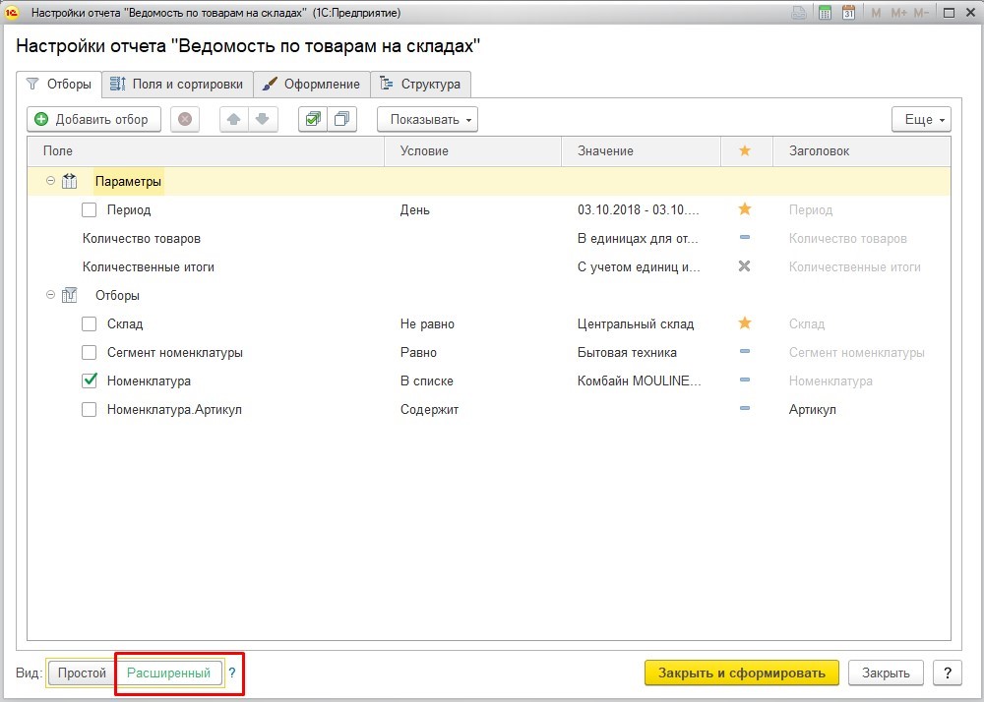The width and height of the screenshot is (984, 702).
Task: Move selected filter up with arrow
Action: (234, 119)
